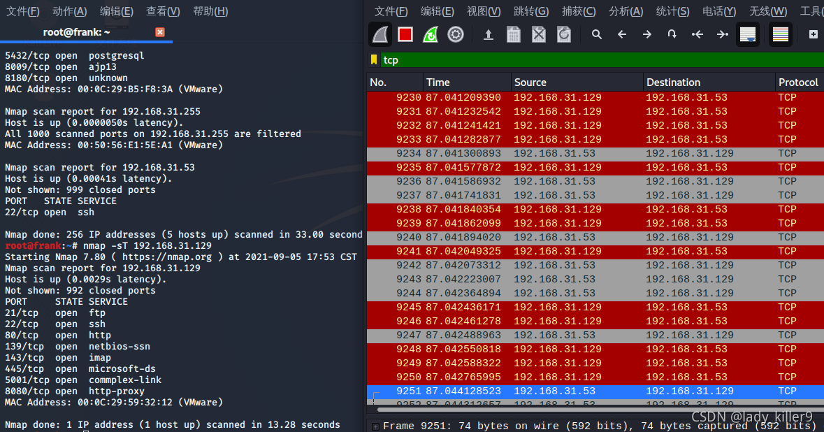This screenshot has height=432, width=824.
Task: Jump to the last packet icon
Action: [x=723, y=35]
